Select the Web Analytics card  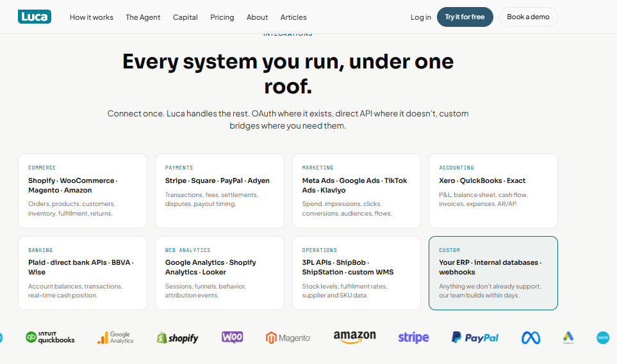coord(220,273)
